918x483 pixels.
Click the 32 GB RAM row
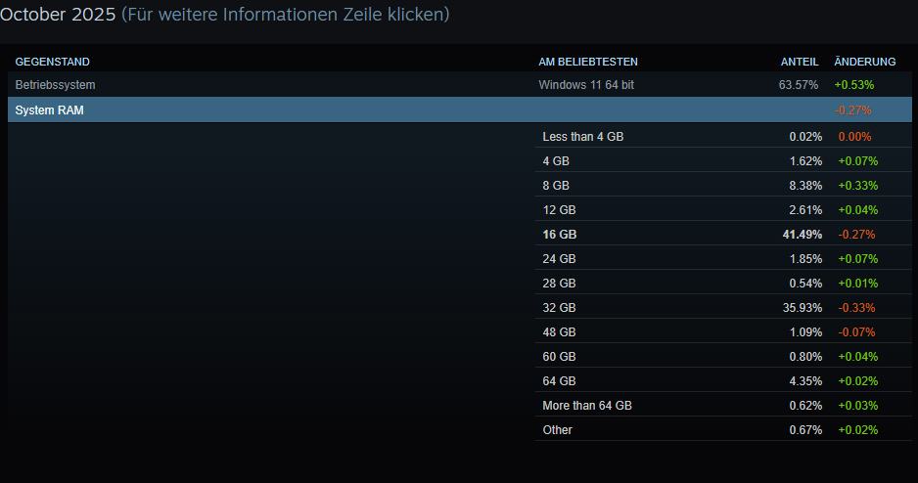click(559, 308)
